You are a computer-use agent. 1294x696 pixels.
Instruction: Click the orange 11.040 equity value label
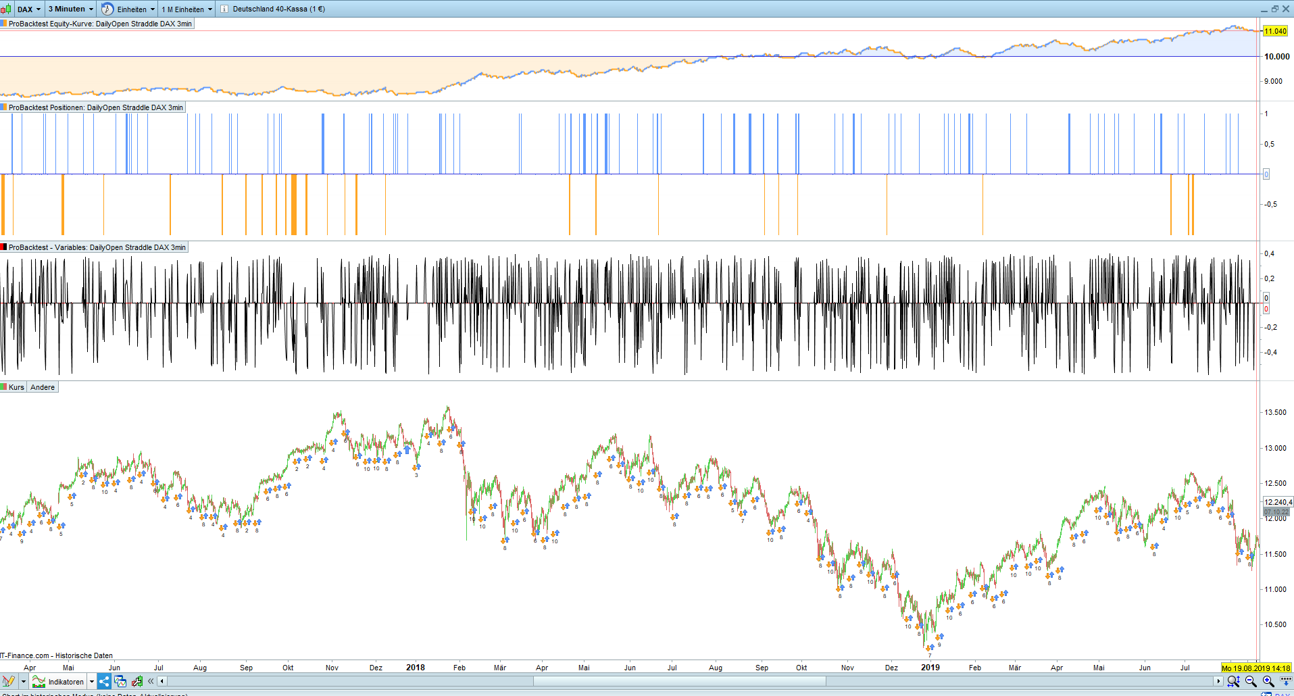(1276, 31)
